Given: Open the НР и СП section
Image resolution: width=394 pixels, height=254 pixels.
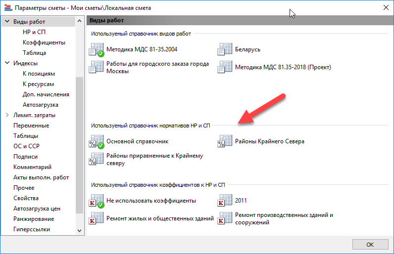Looking at the screenshot, I should 34,32.
